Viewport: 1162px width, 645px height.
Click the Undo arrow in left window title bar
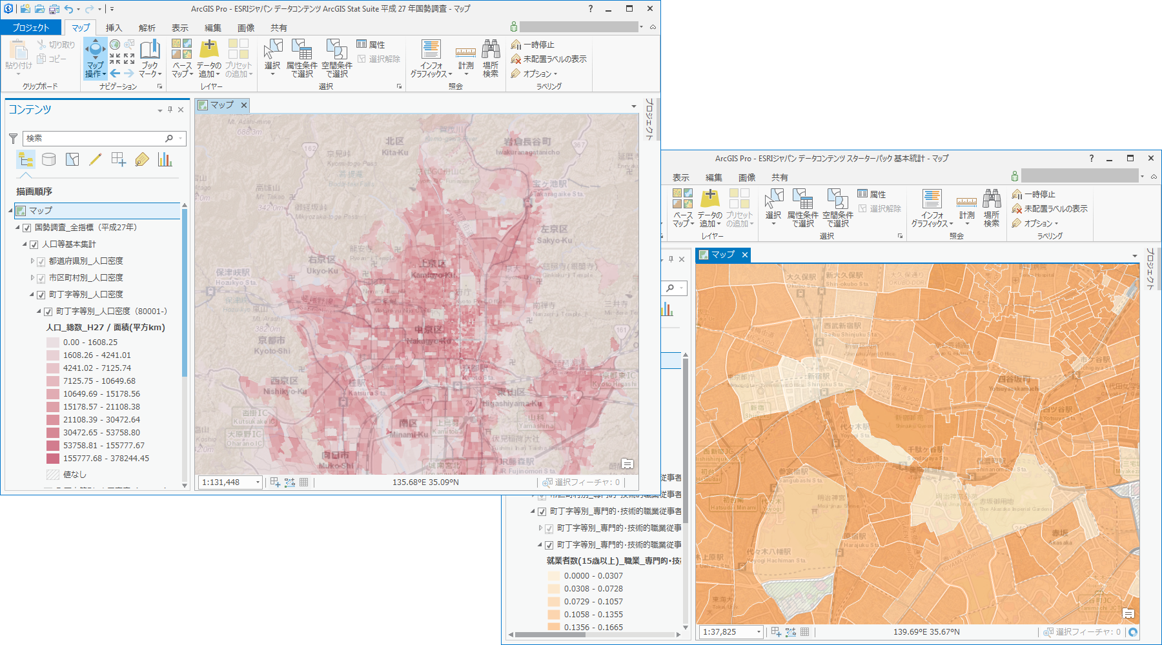click(x=69, y=9)
